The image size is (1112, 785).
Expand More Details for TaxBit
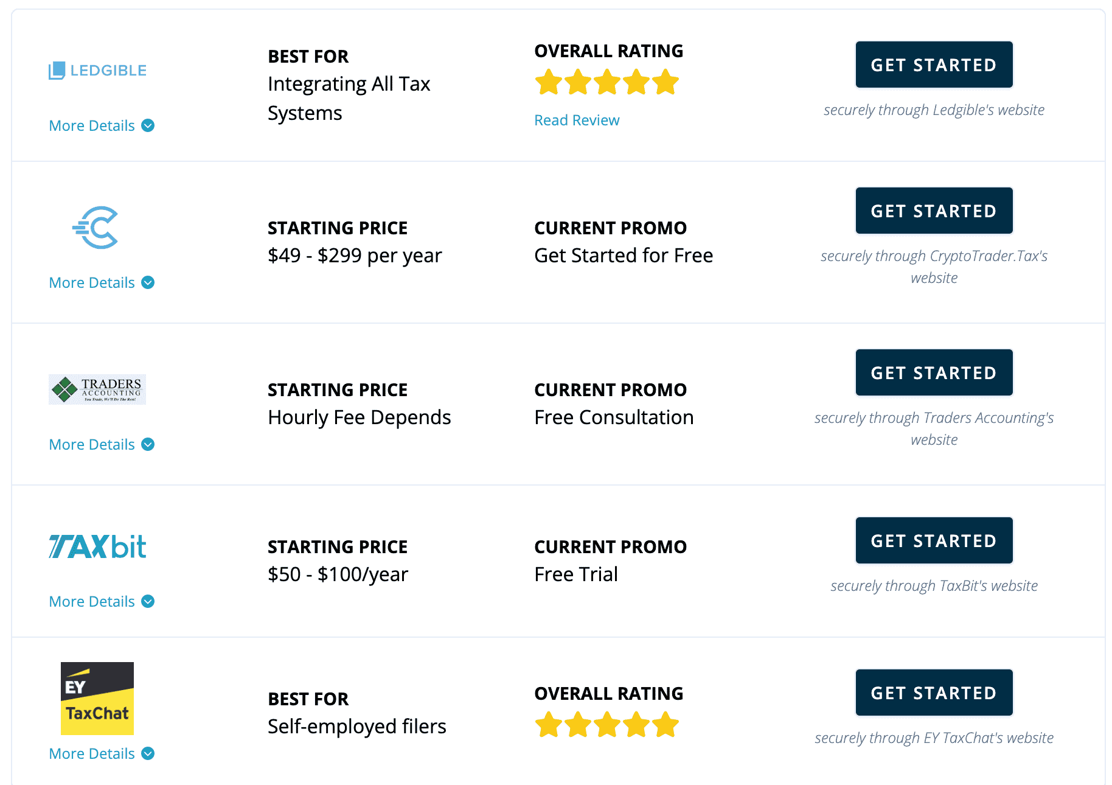pyautogui.click(x=102, y=601)
